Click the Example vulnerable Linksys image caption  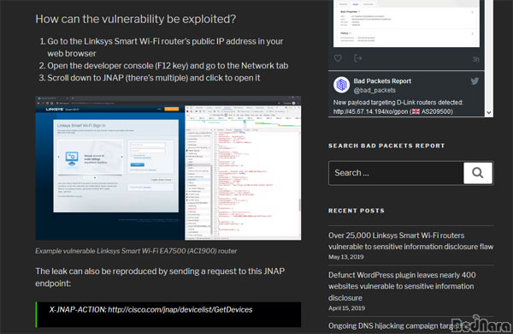[x=136, y=251]
